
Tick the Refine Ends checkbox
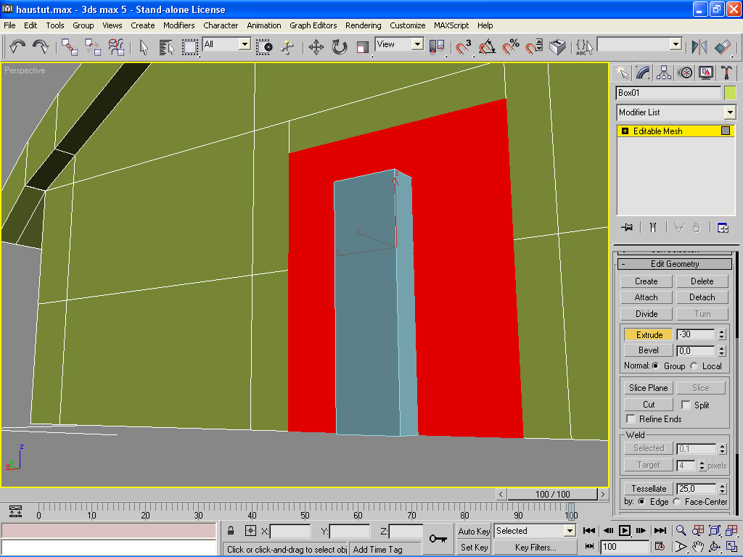[631, 419]
